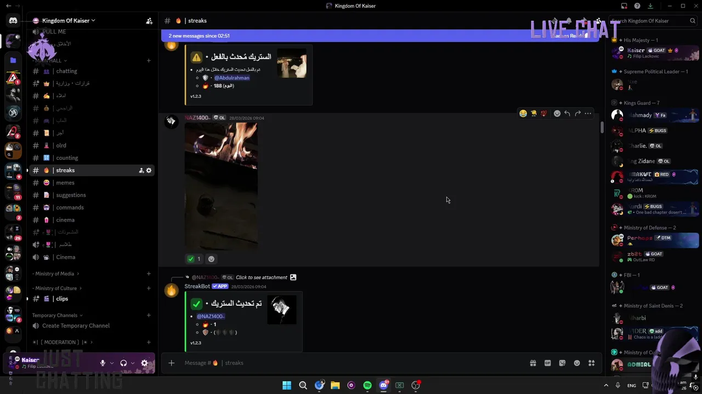Open emoji picker in message bar
This screenshot has height=394, width=702.
[x=577, y=363]
